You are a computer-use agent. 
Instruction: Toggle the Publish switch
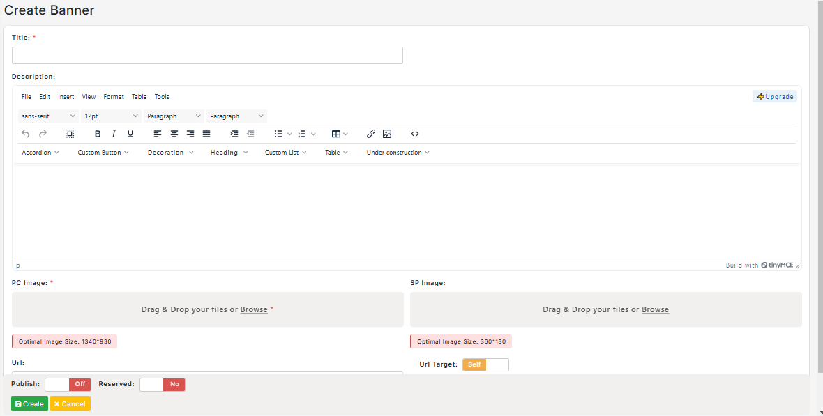coord(68,384)
